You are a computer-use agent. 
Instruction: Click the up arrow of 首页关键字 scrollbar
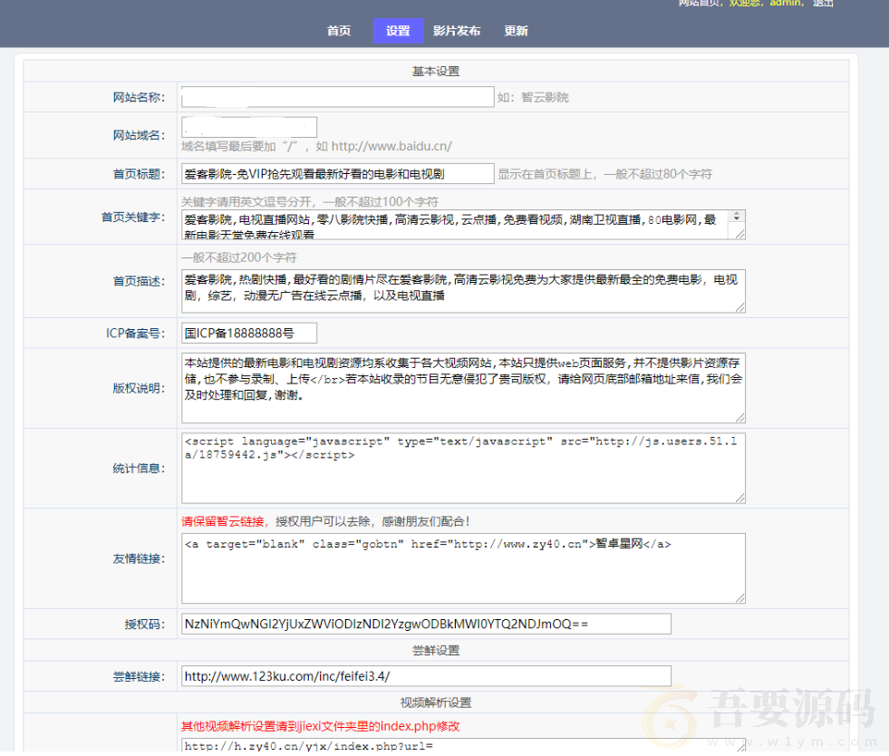737,214
